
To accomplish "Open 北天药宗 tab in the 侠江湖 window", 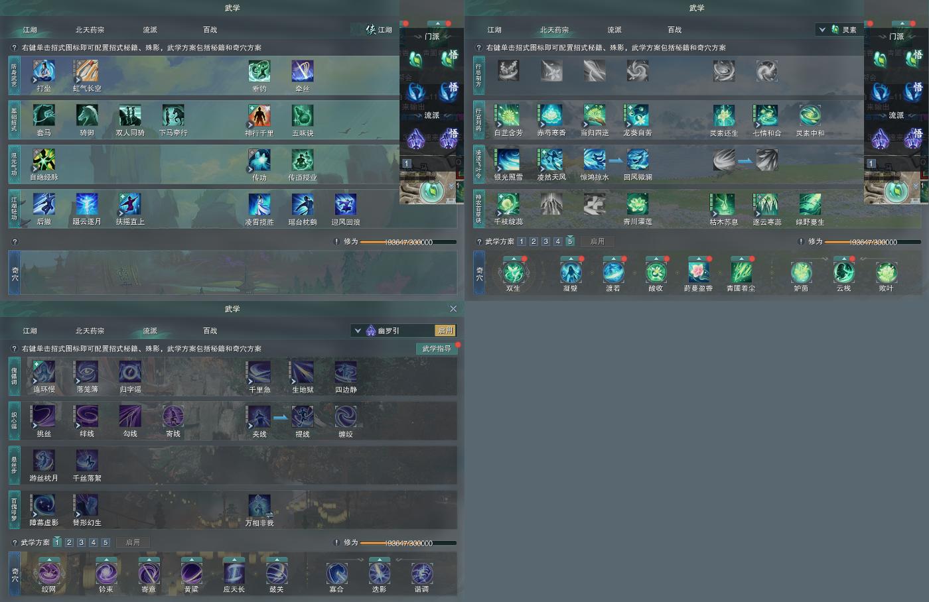I will coord(90,29).
